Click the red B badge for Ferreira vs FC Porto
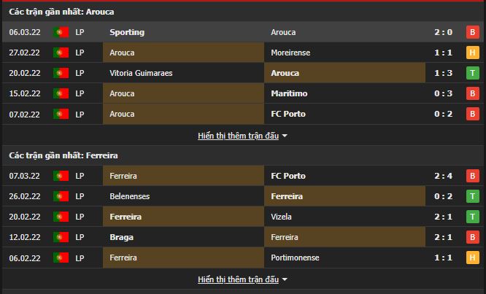 pos(472,176)
